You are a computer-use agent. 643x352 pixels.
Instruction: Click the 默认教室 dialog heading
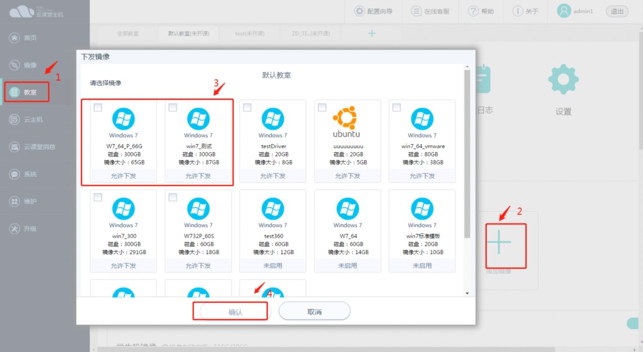click(x=276, y=75)
